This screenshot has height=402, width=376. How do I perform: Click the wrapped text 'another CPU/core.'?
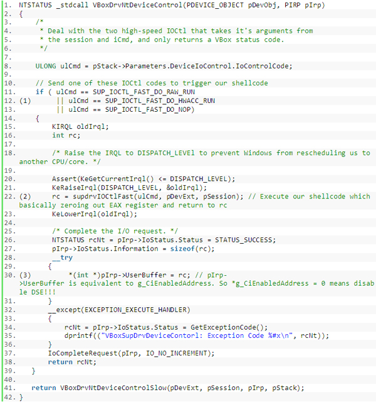point(53,162)
